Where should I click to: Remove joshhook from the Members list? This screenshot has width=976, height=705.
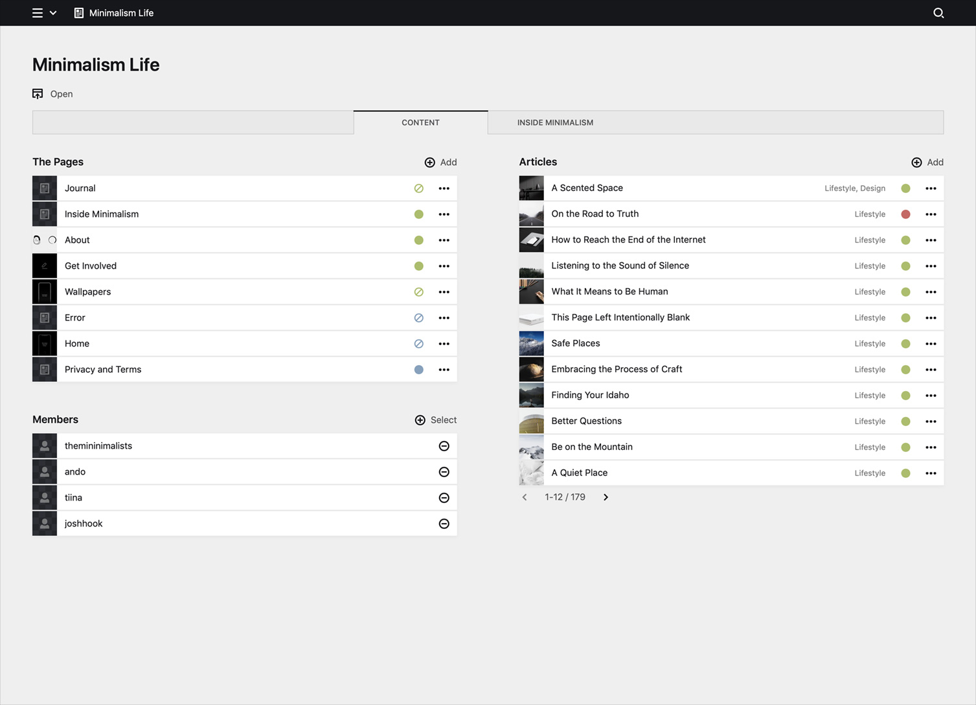click(x=444, y=523)
